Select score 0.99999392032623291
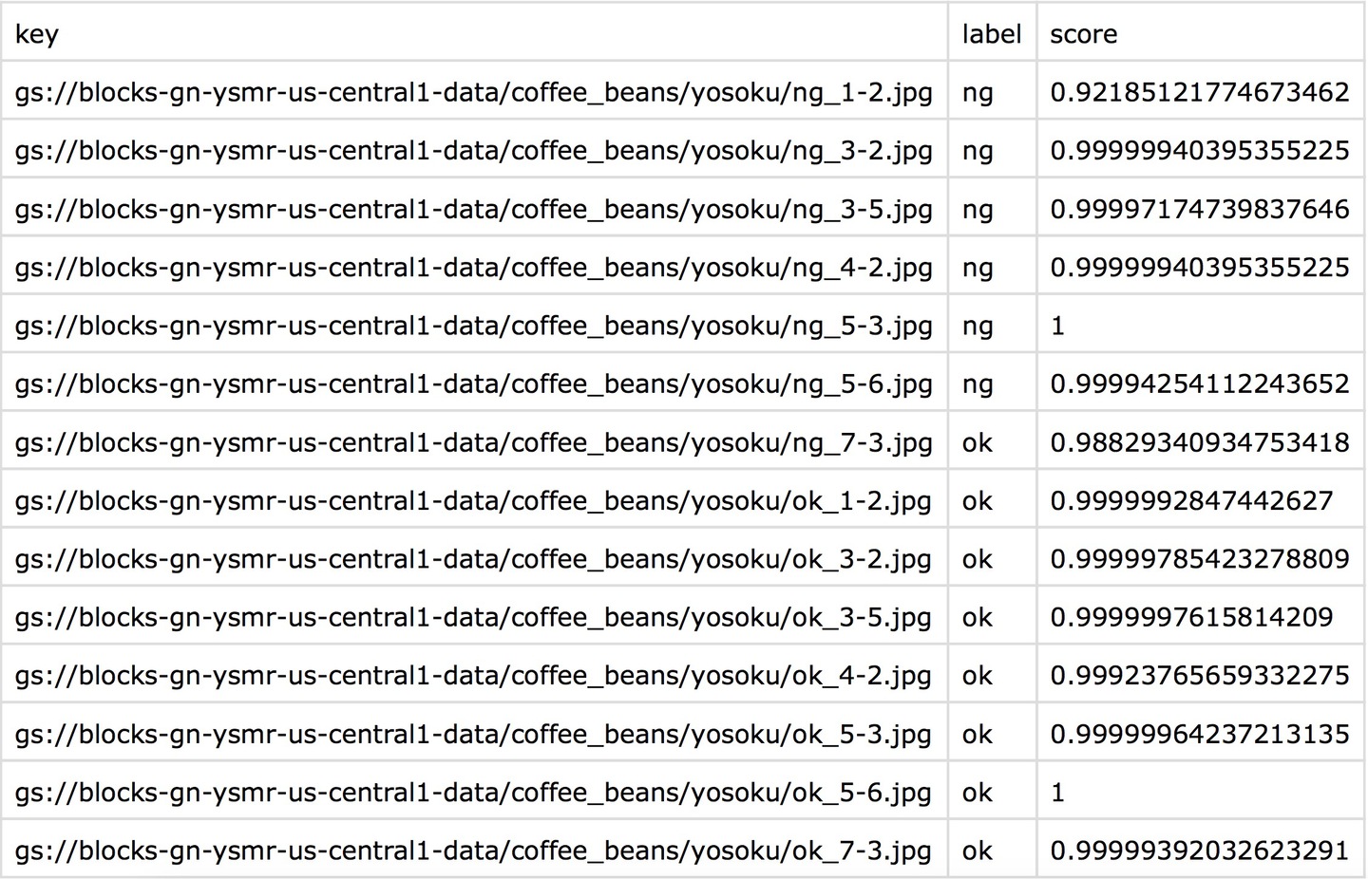 click(x=1200, y=851)
